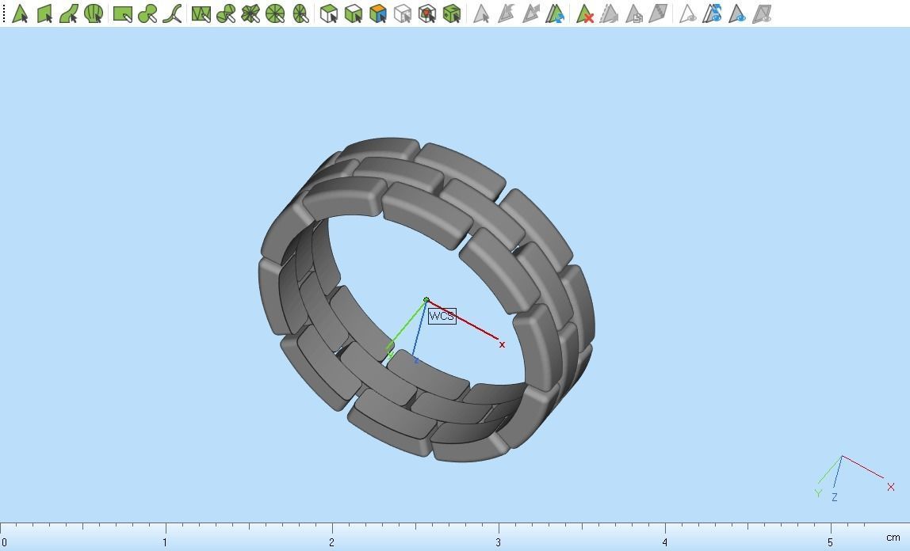Click the star-shaped mesh marking tool

[250, 13]
